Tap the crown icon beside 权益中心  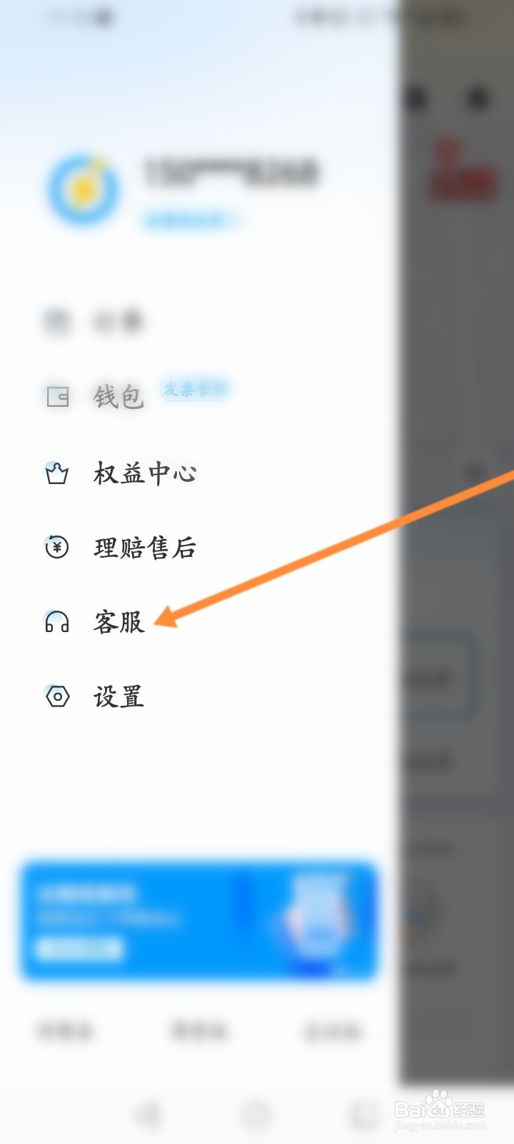tap(57, 473)
